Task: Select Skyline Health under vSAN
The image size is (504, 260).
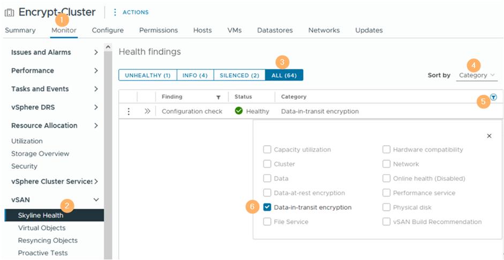Action: [54, 215]
